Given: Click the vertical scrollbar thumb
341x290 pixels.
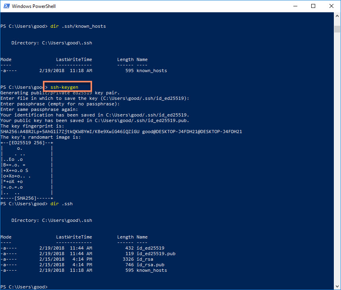Looking at the screenshot, I should pyautogui.click(x=337, y=29).
